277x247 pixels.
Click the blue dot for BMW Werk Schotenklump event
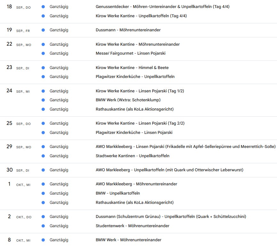tap(43, 100)
